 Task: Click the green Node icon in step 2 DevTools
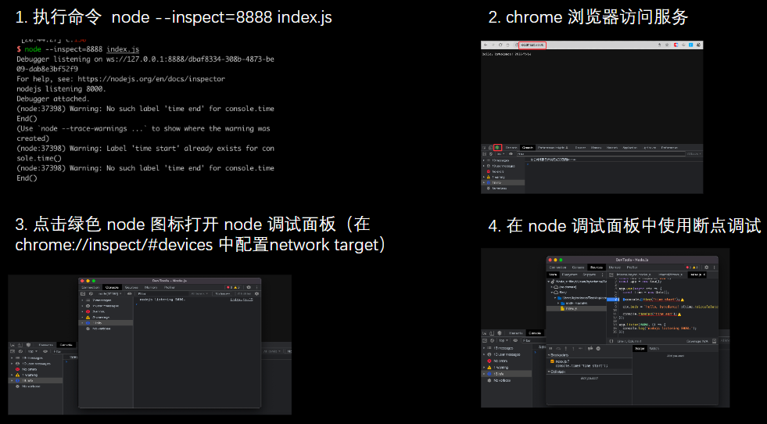(x=496, y=147)
